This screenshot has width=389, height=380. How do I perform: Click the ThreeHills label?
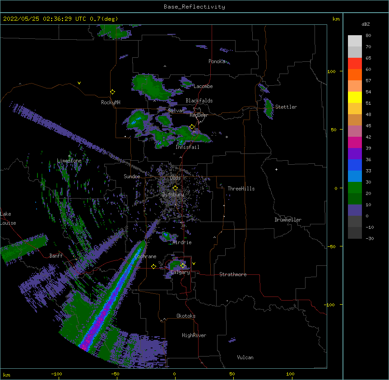pos(241,189)
